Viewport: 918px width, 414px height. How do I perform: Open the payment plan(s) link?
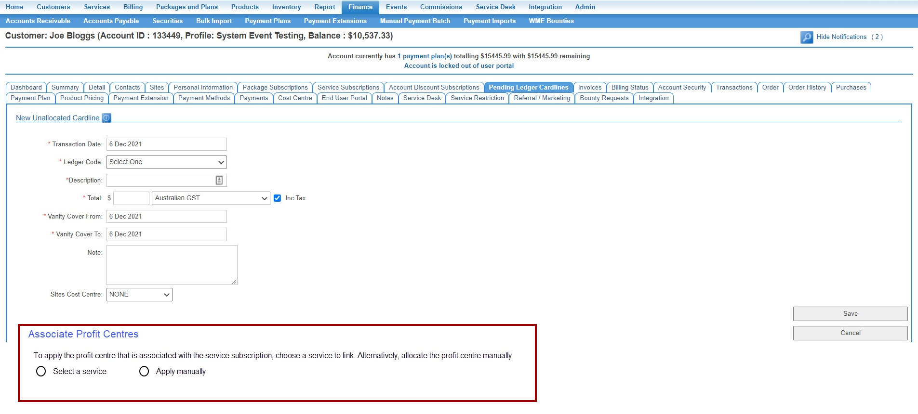coord(427,56)
